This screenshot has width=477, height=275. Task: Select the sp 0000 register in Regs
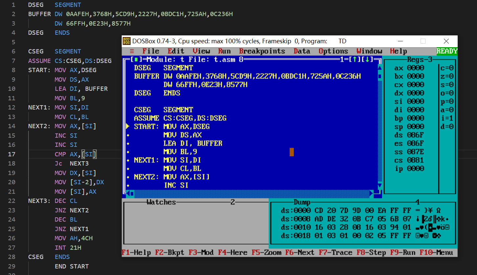click(x=409, y=127)
